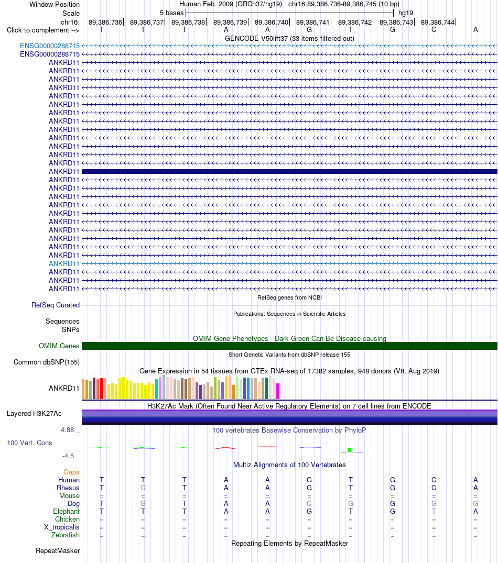Click the thick ANKRD11 exon bar

click(289, 172)
